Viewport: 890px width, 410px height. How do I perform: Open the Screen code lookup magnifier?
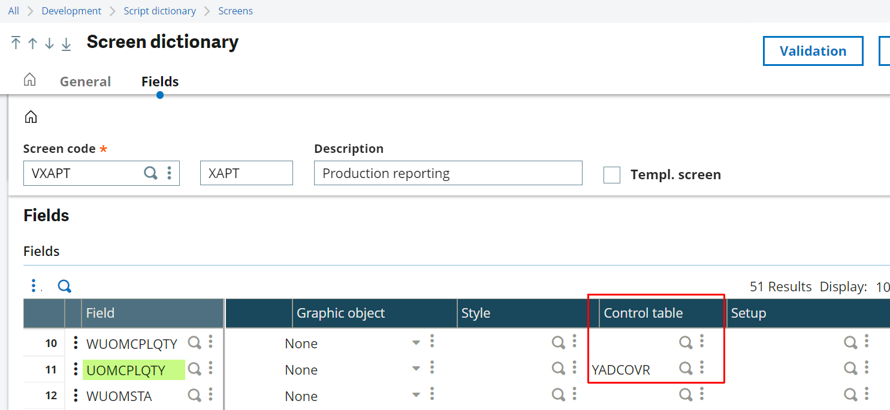point(150,173)
